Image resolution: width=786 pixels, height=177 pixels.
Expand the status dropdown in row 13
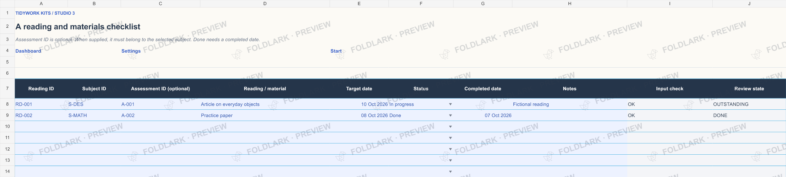[450, 160]
